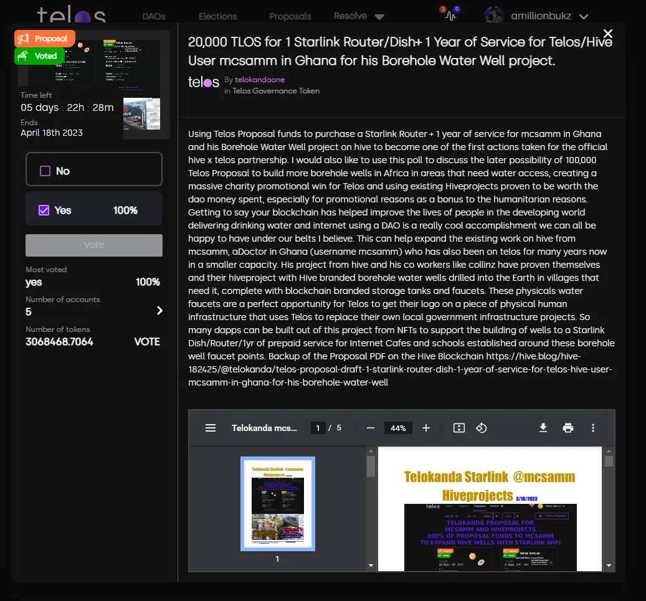Click the 05 days 22h 28m countdown
The height and width of the screenshot is (601, 646).
pyautogui.click(x=67, y=108)
